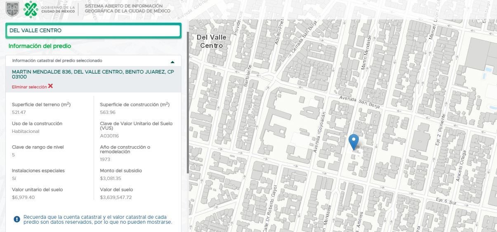Click the Del Valle Centro map label
The width and height of the screenshot is (497, 232).
[x=212, y=41]
